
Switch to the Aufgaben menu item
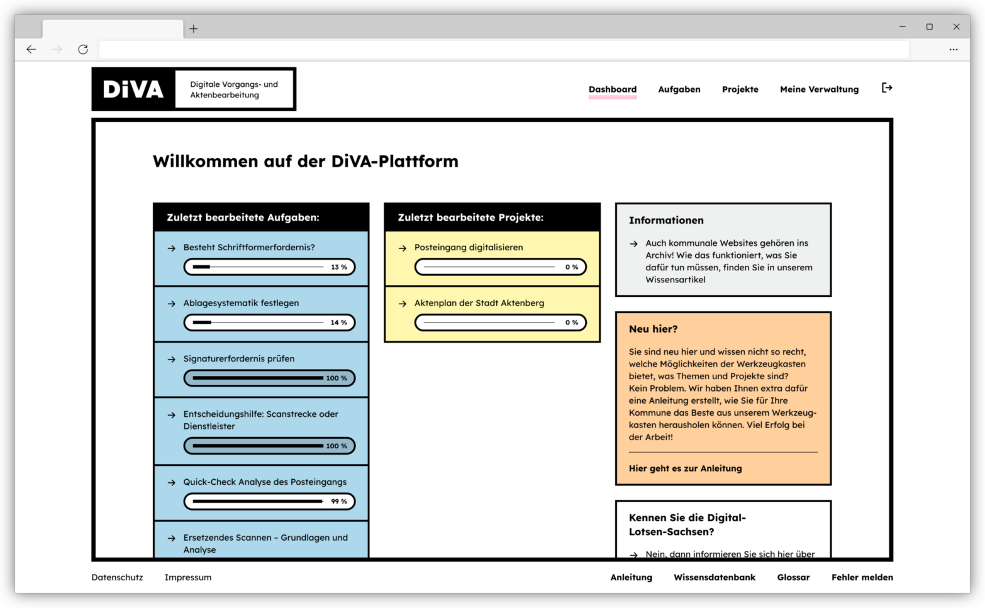click(x=679, y=89)
